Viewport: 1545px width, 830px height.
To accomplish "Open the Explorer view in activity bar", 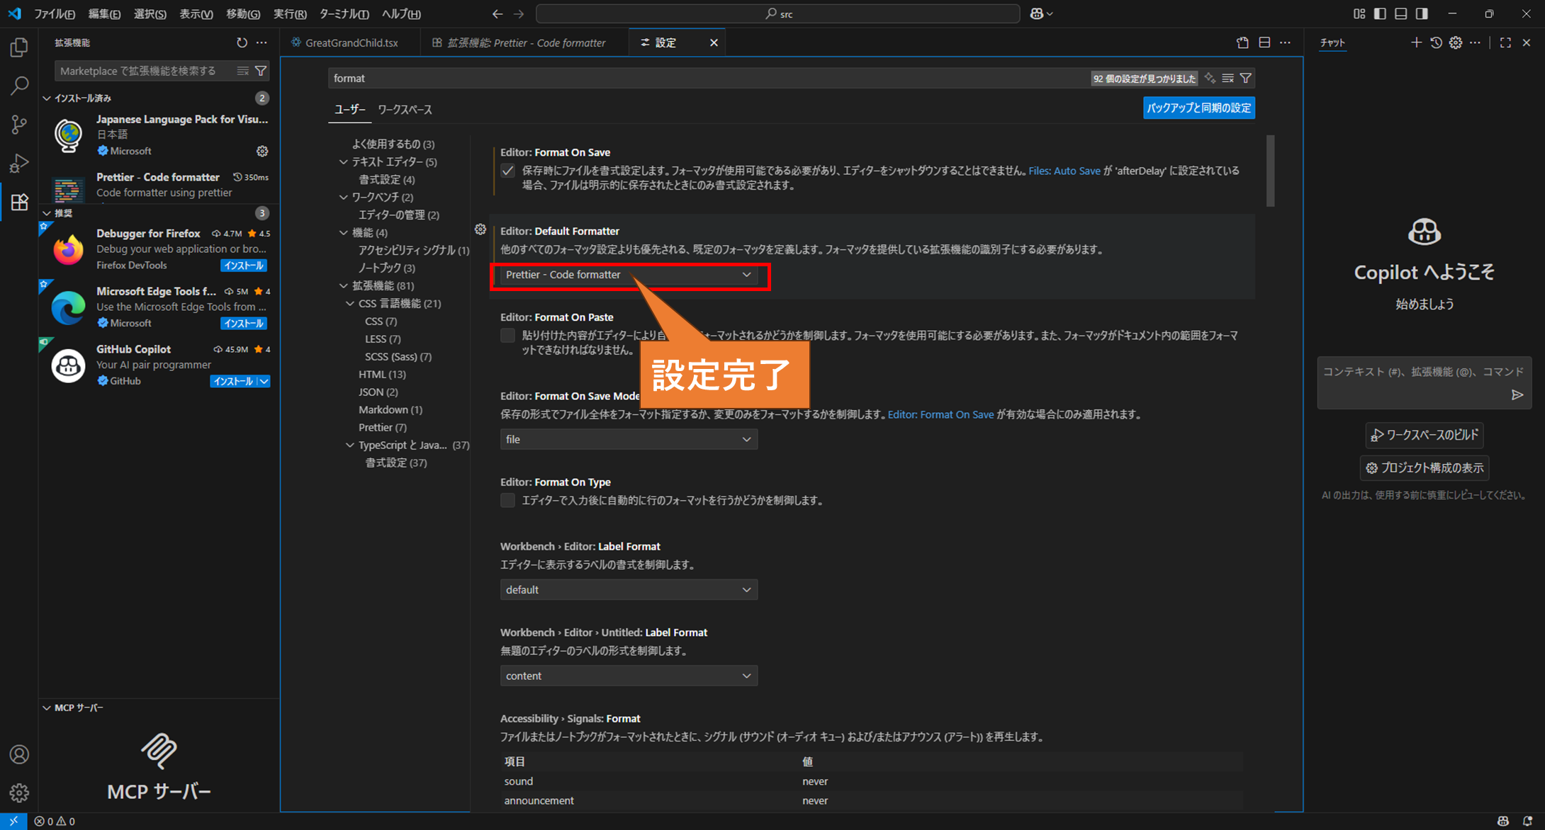I will tap(19, 47).
